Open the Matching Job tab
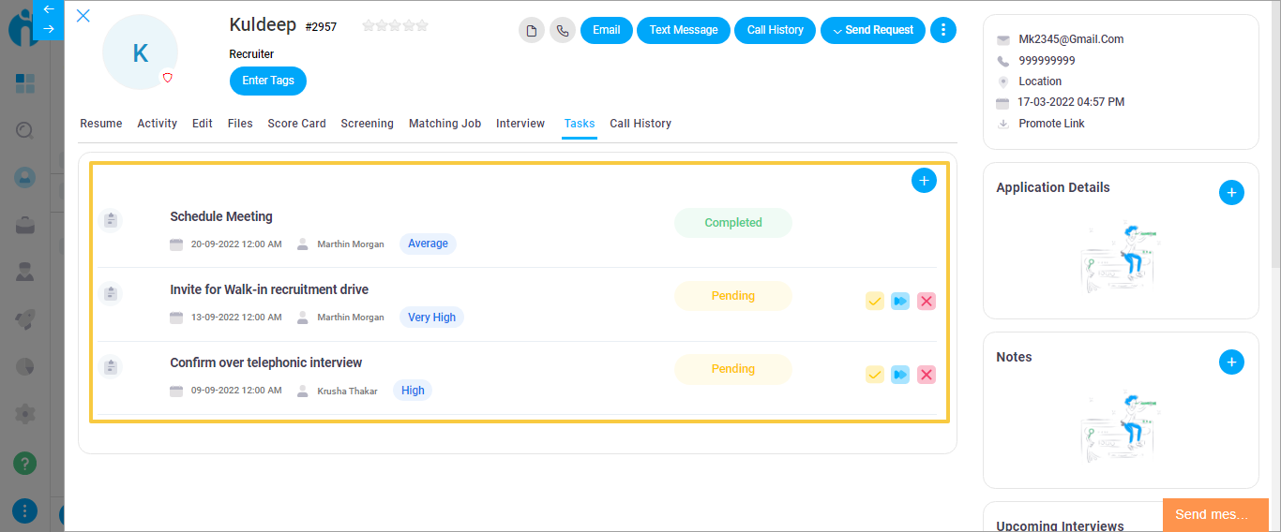1281x532 pixels. tap(445, 124)
